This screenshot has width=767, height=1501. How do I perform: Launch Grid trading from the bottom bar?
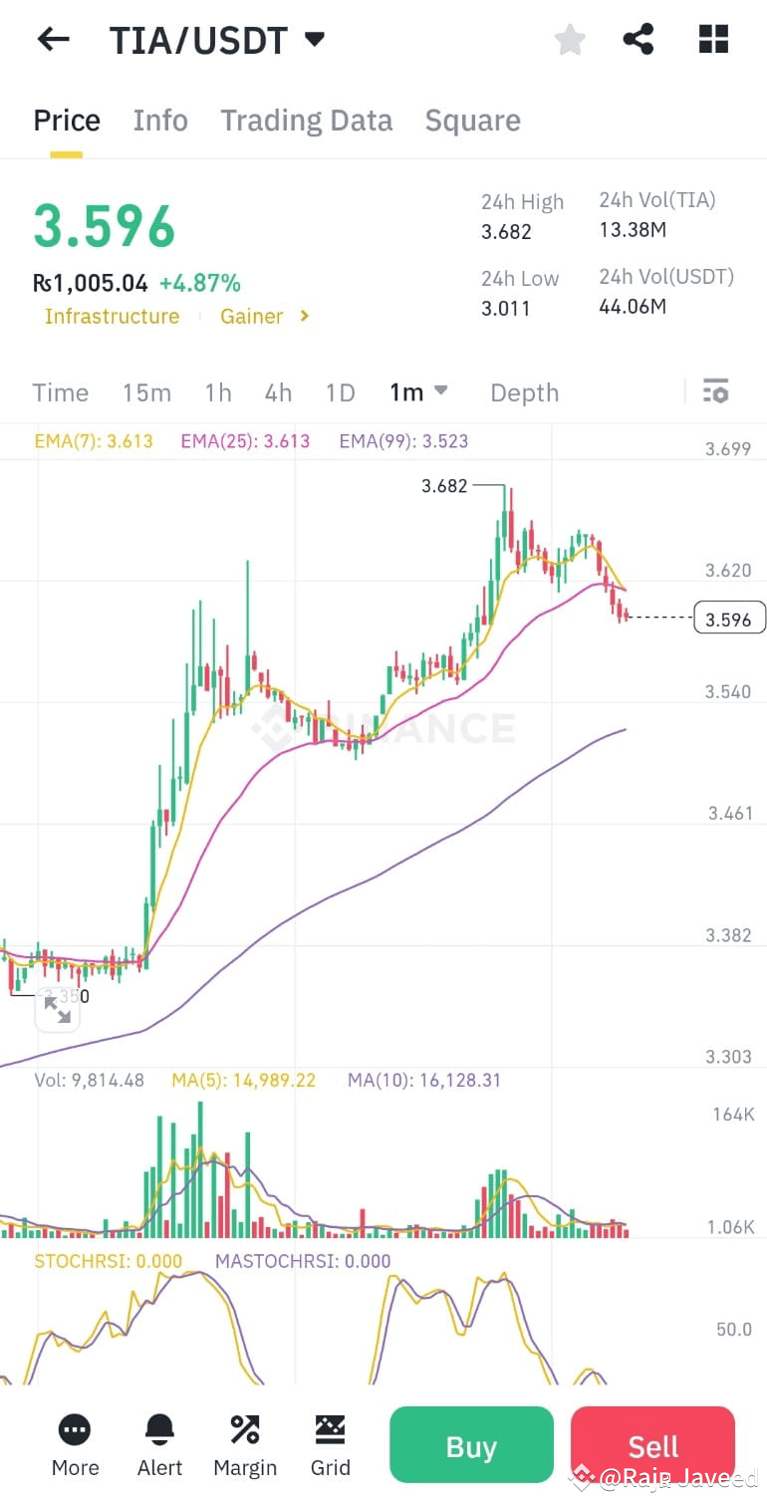click(x=330, y=1444)
